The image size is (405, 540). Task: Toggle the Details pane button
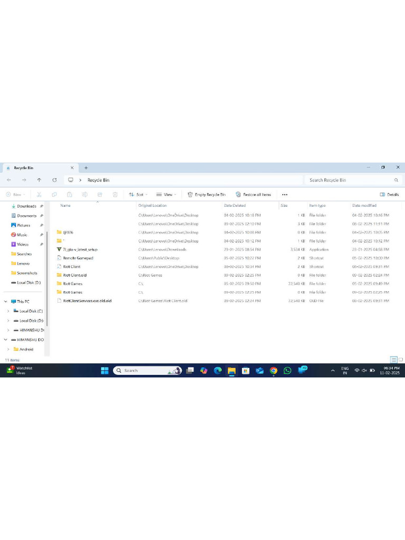(389, 195)
